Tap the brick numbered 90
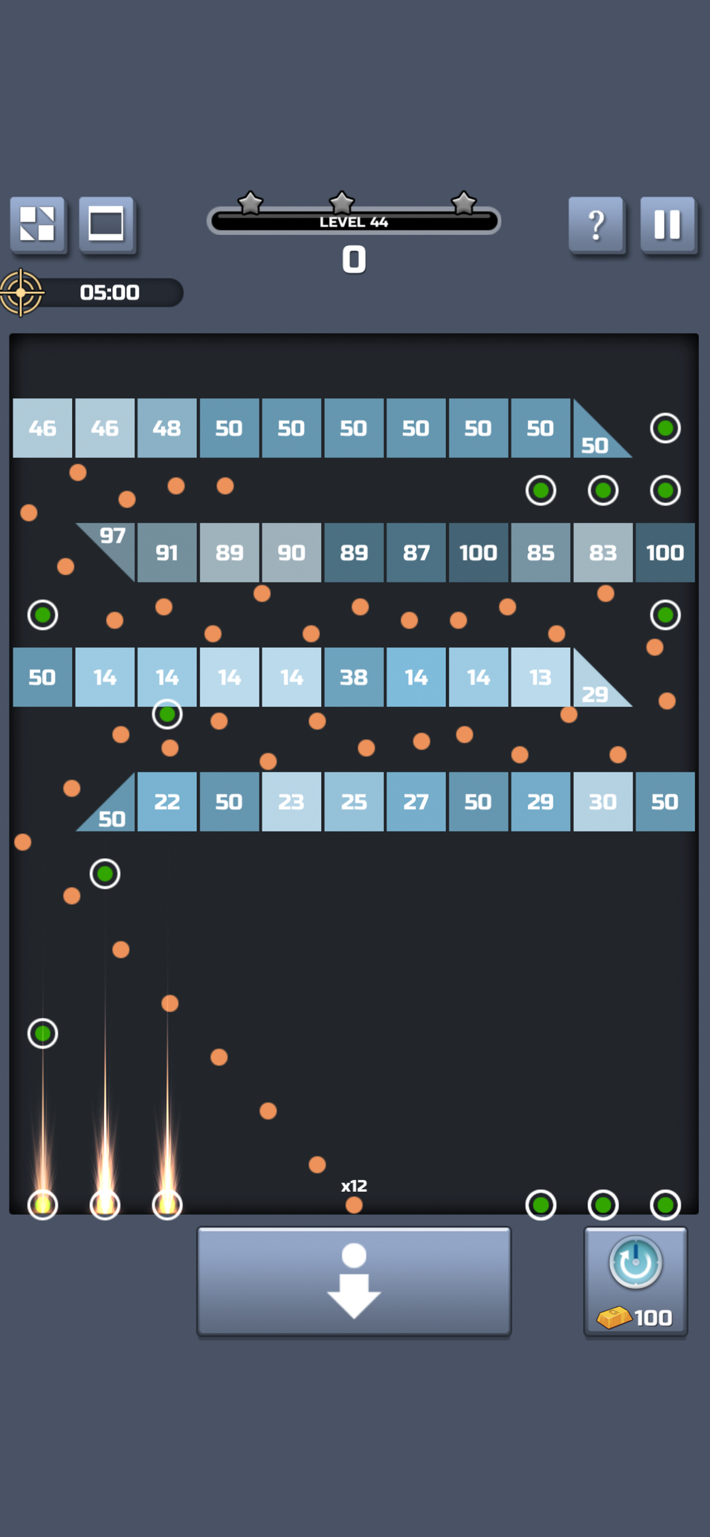 click(291, 552)
